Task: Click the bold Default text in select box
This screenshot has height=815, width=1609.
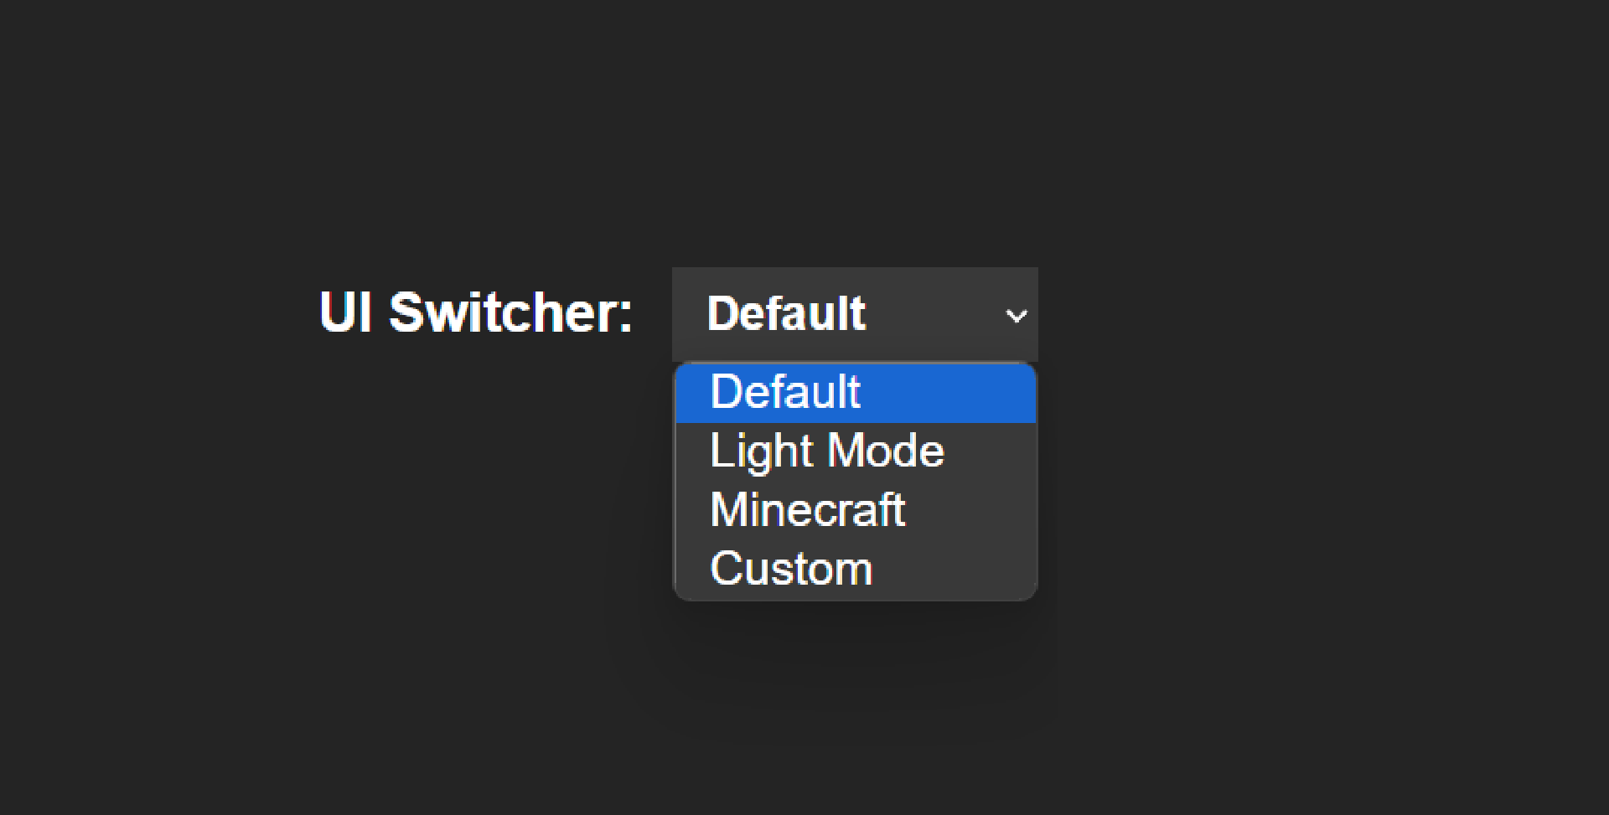Action: coord(786,314)
